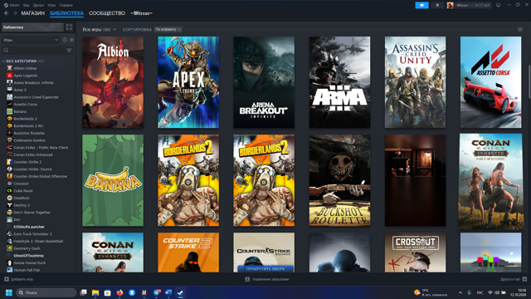Toggle the grid view icon beside Библиотека
Screen dimensions: 531x299
click(69, 27)
